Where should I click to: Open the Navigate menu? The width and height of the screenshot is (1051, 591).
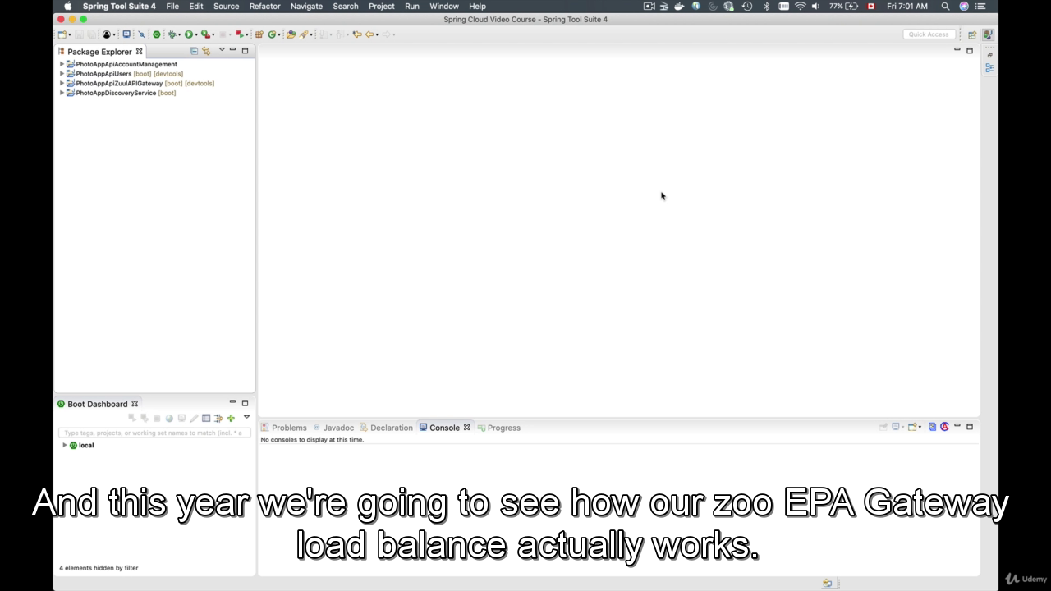coord(306,6)
